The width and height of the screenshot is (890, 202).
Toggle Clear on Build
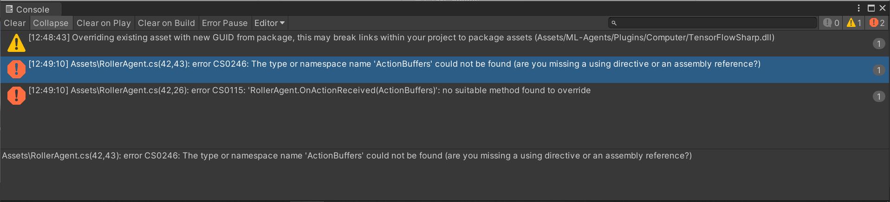166,23
